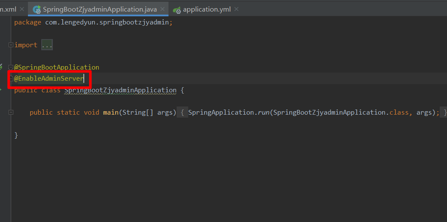Image resolution: width=447 pixels, height=222 pixels.
Task: Close the SpringBootZjyadminApplication.java tab
Action: click(x=162, y=9)
